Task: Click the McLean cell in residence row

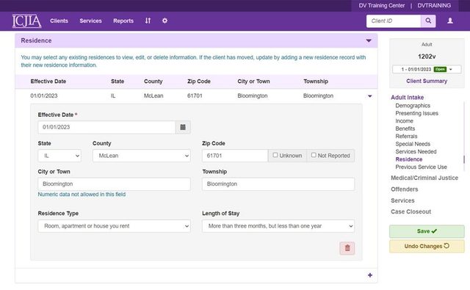Action: point(153,96)
